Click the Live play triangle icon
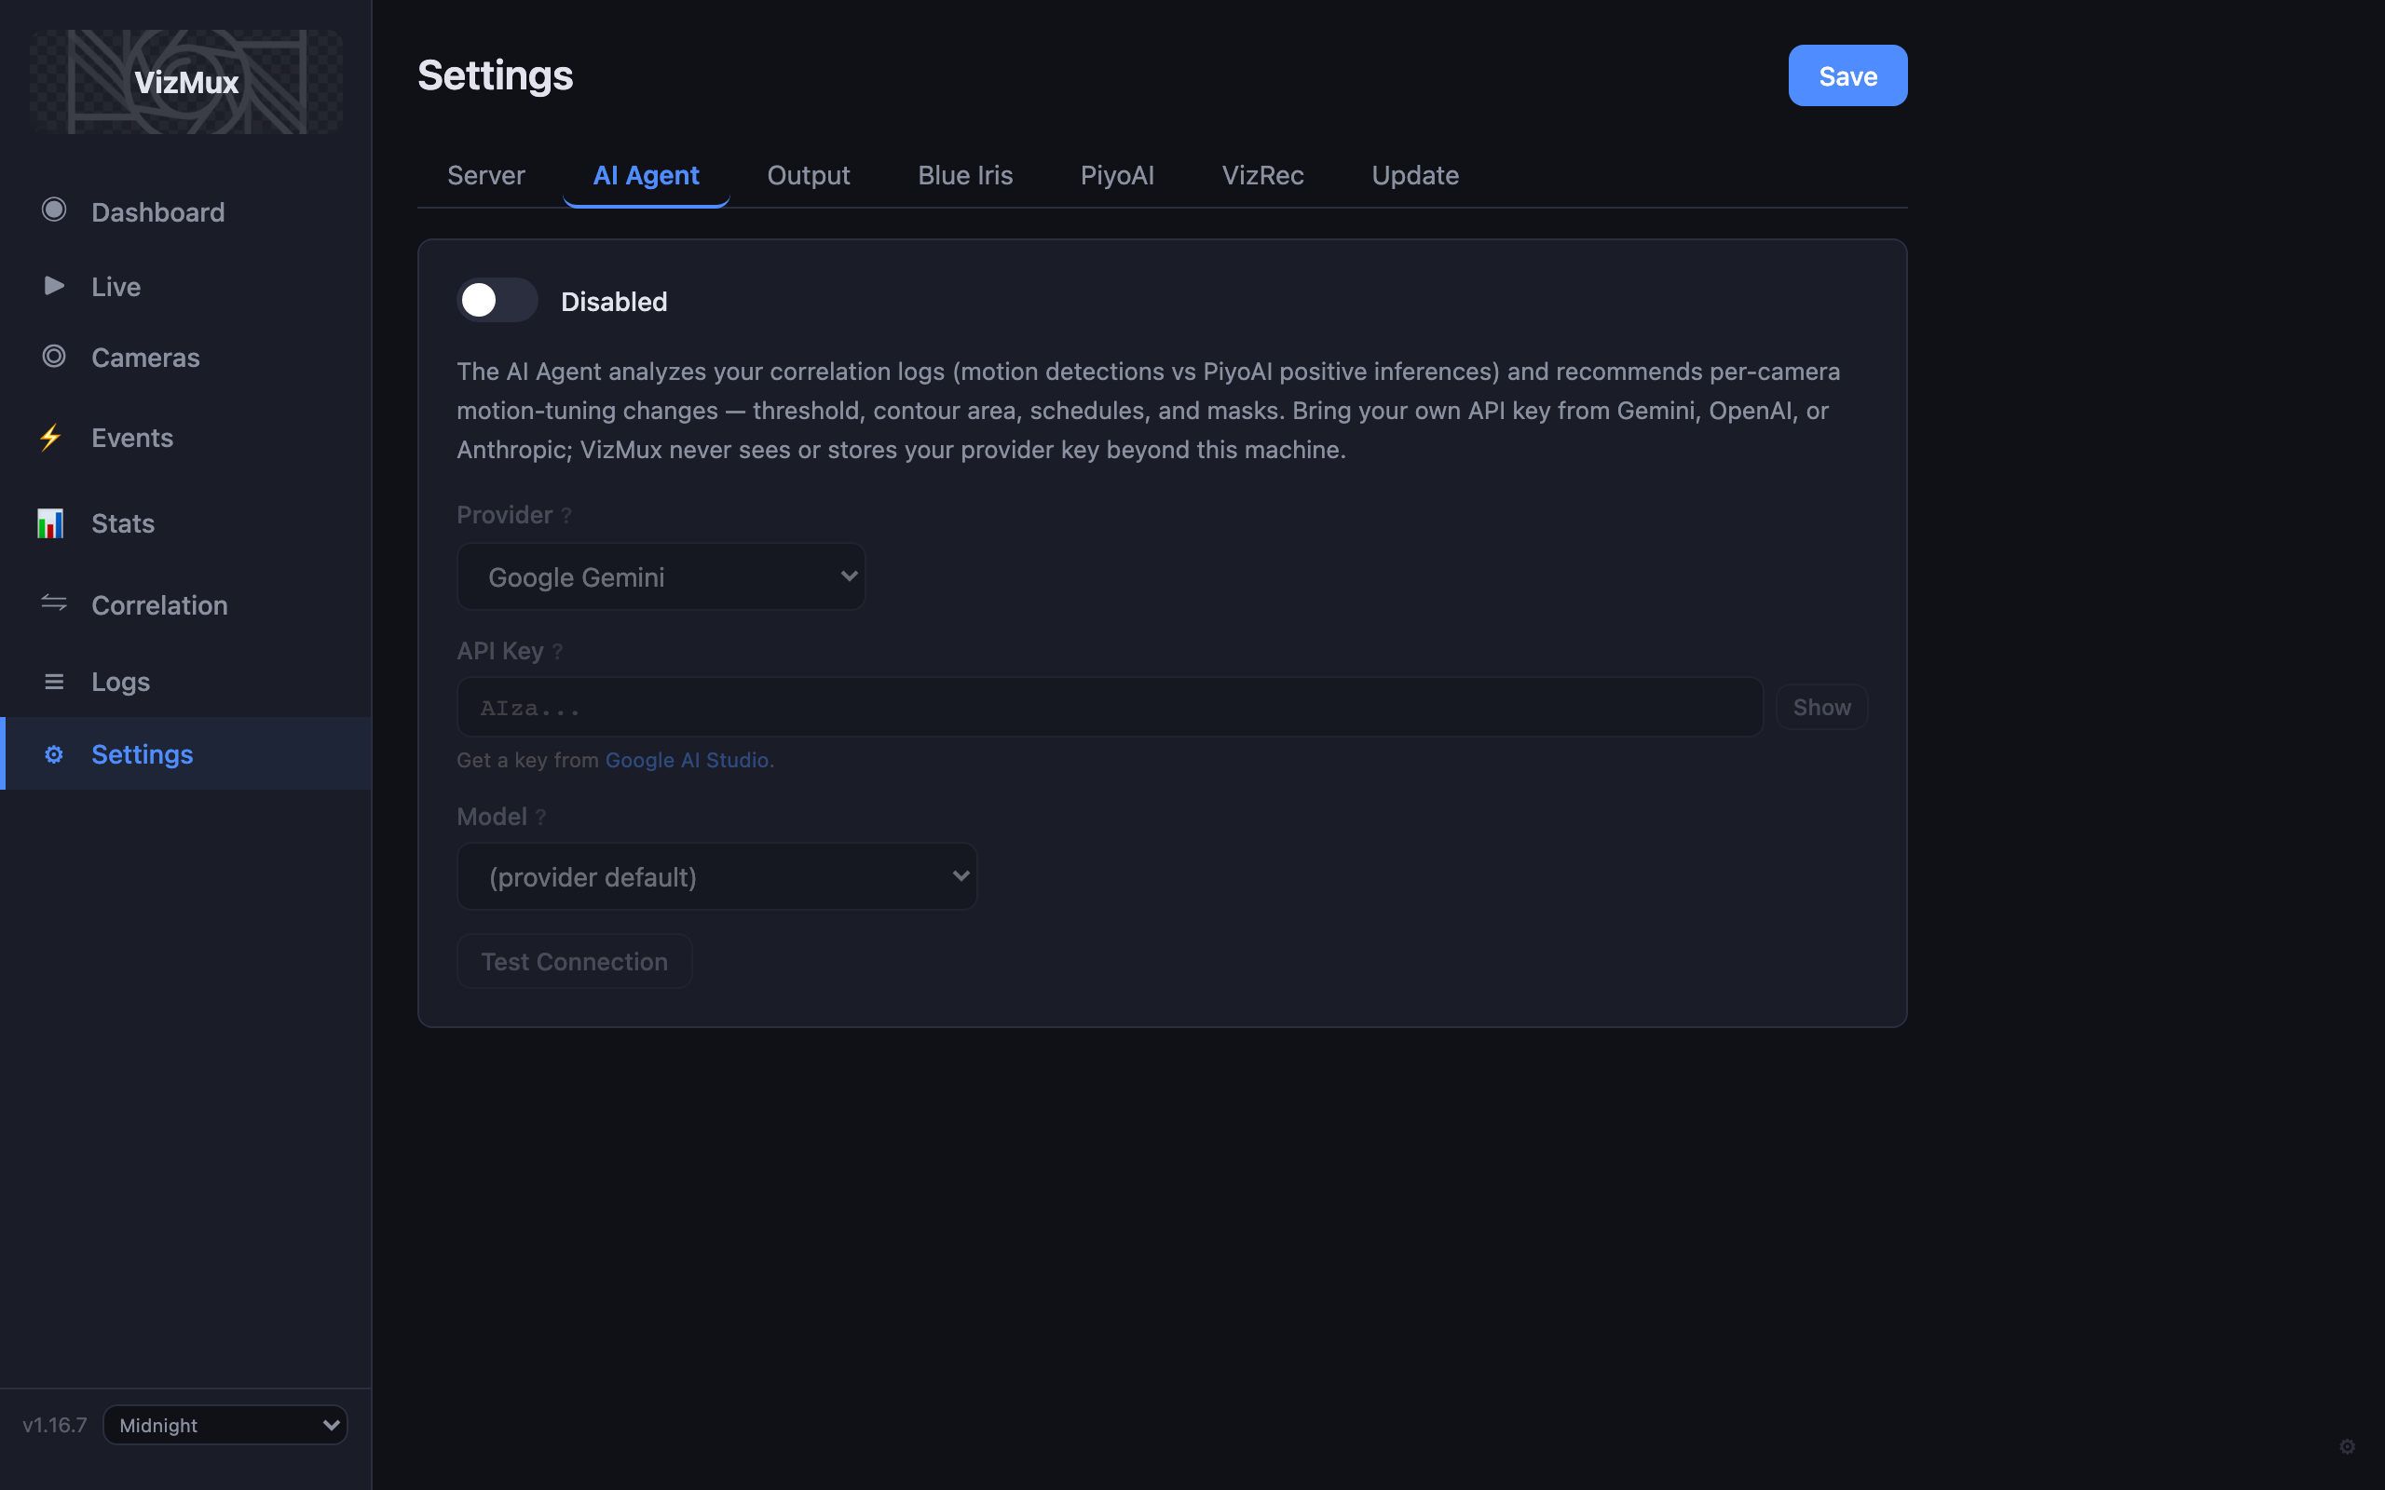2385x1490 pixels. pyautogui.click(x=54, y=286)
